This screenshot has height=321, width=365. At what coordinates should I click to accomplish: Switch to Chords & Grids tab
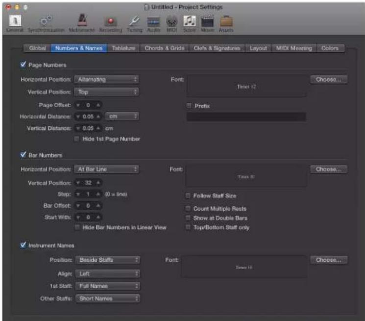click(165, 48)
